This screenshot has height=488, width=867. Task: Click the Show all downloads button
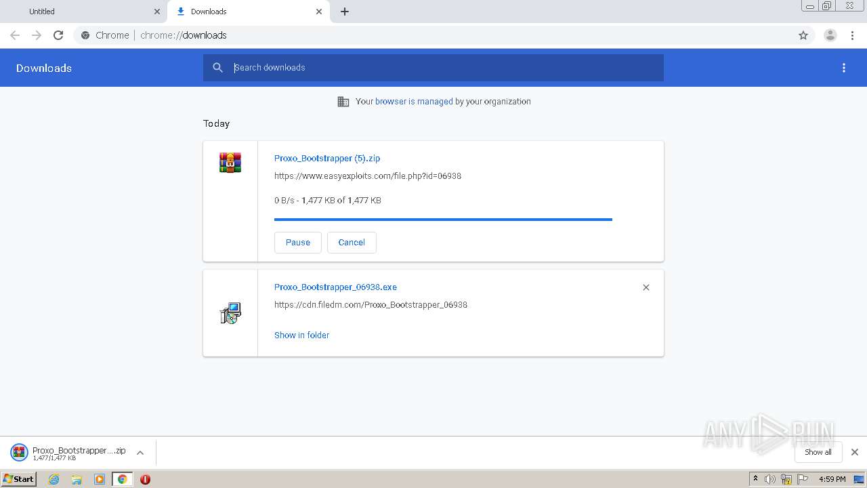pos(818,452)
